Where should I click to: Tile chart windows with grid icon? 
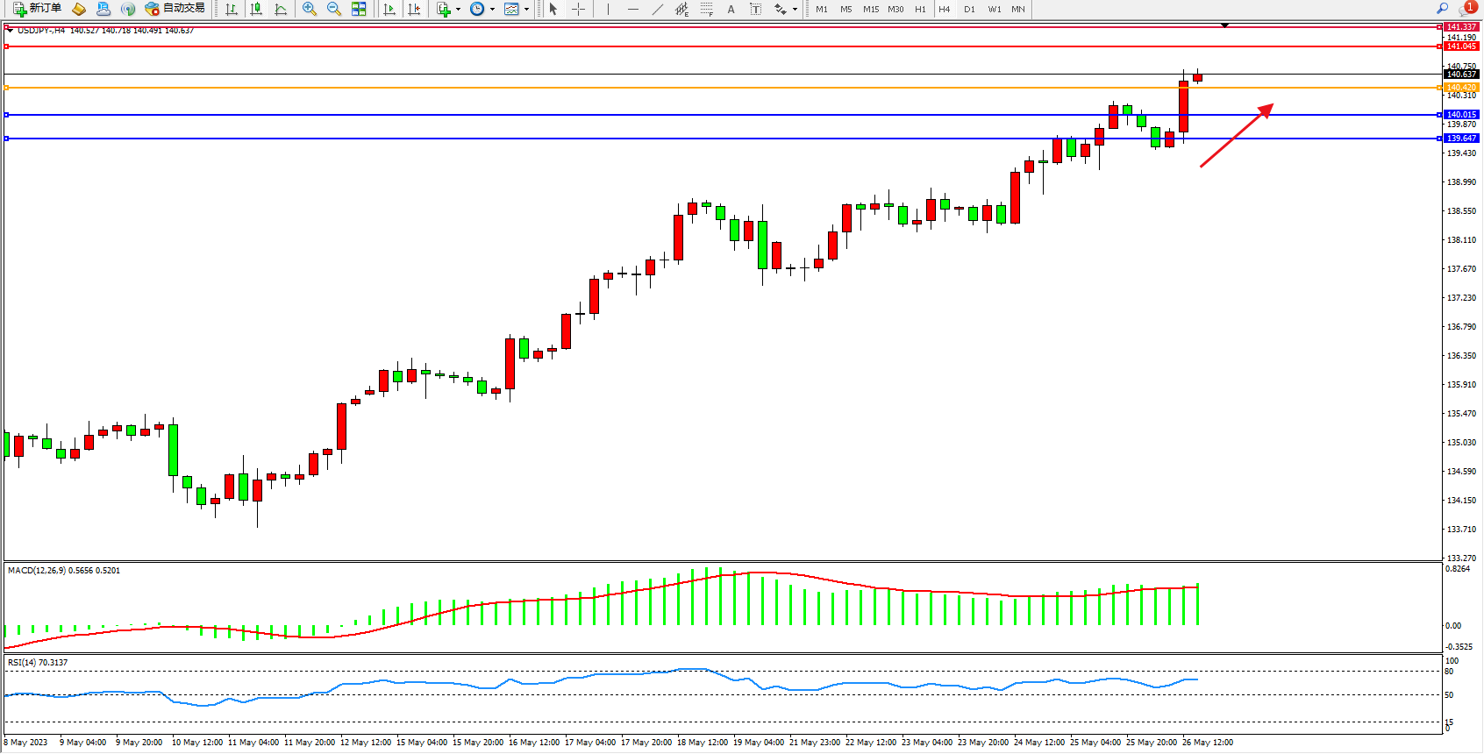[359, 9]
